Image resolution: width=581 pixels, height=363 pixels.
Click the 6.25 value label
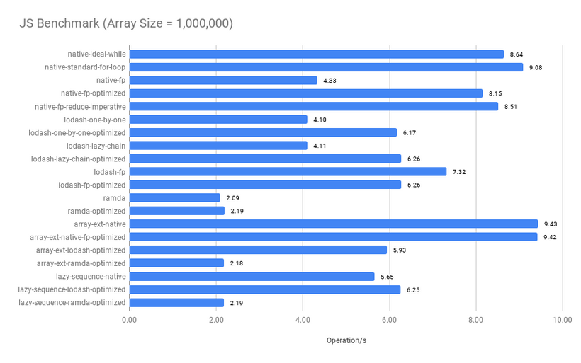(x=413, y=289)
